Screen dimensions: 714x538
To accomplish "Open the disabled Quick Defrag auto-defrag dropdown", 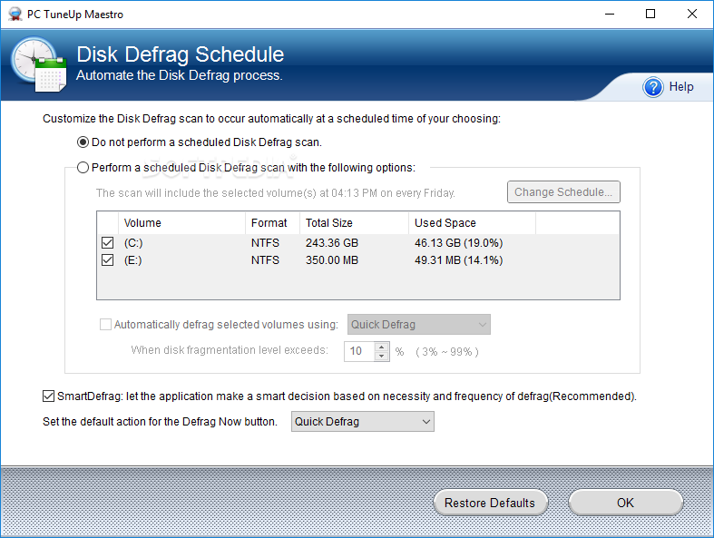I will (x=419, y=325).
